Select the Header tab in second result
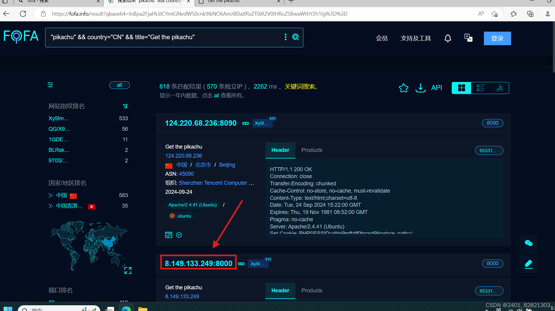Viewport: 555px width, 311px height. (280, 291)
